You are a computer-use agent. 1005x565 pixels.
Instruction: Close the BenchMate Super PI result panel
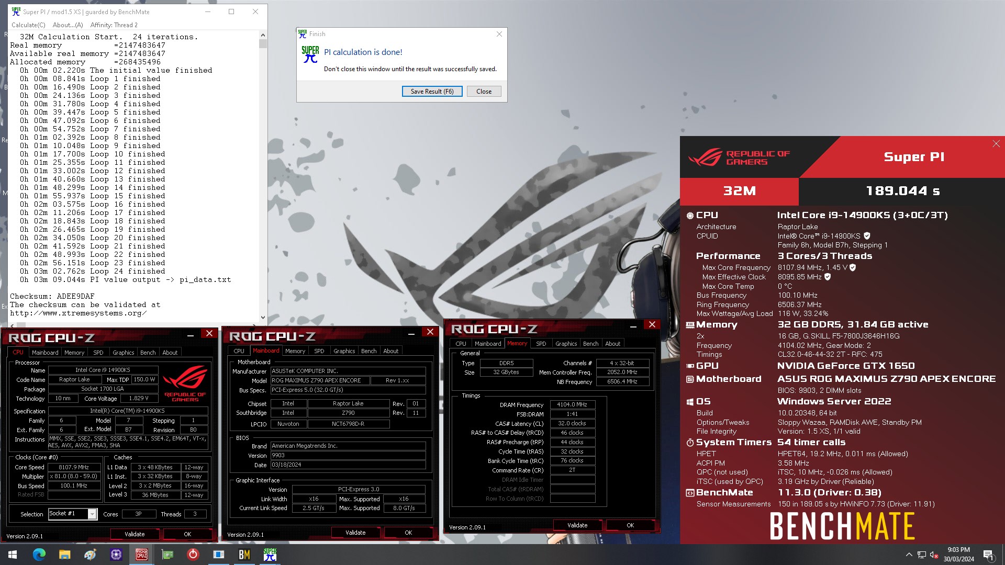(x=996, y=144)
